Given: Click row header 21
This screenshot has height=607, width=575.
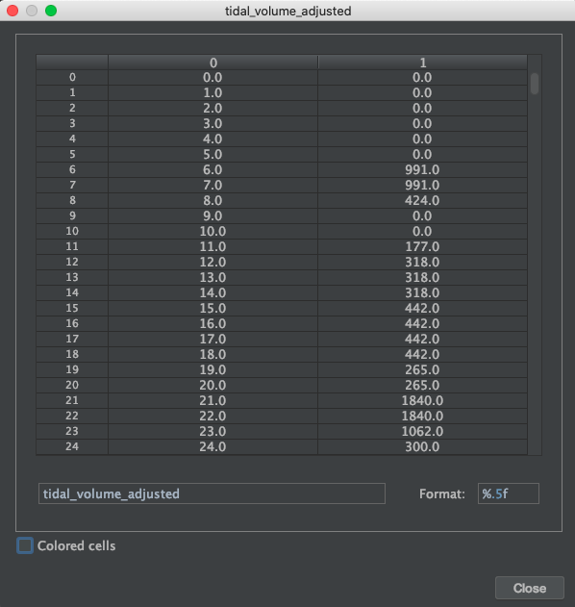Looking at the screenshot, I should pos(72,400).
